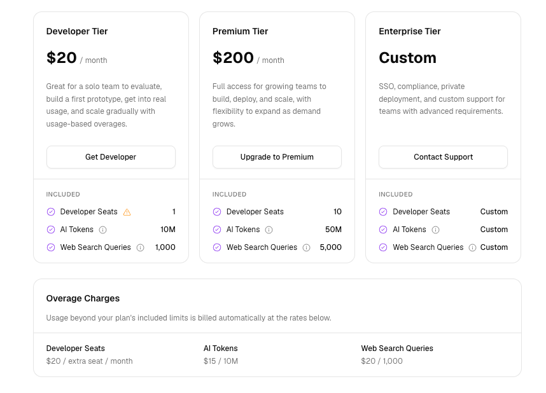
Task: Open AI Tokens info icon in Developer Tier
Action: tap(102, 230)
